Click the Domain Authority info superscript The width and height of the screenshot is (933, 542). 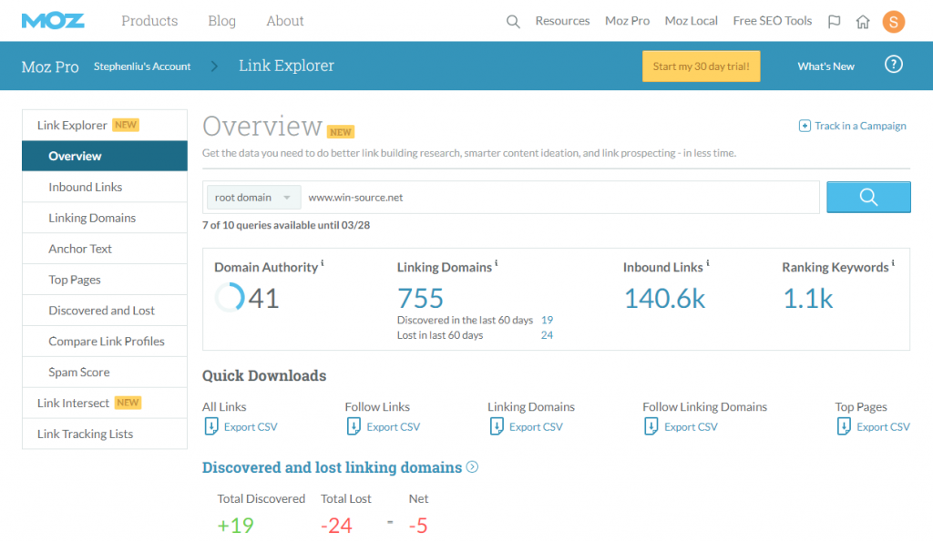point(323,263)
